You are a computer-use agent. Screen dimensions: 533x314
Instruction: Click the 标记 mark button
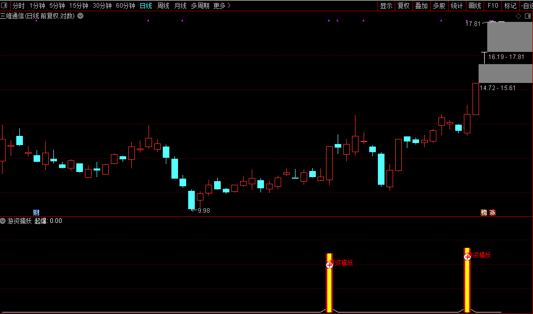[510, 6]
